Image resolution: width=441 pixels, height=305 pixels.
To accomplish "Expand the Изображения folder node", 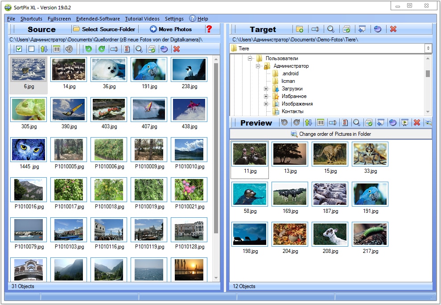I will pyautogui.click(x=266, y=104).
